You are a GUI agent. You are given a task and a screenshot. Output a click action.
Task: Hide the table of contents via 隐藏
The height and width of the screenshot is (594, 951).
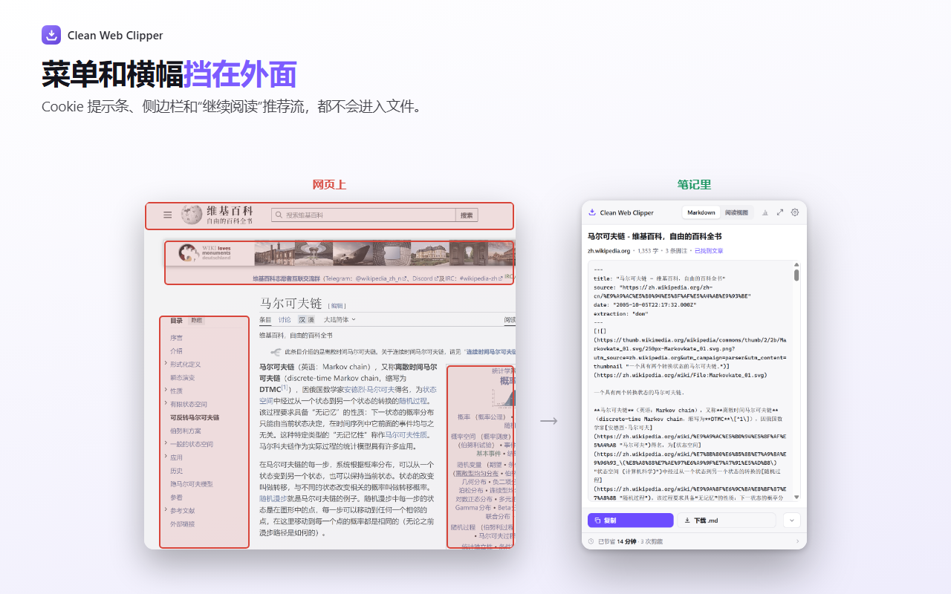pyautogui.click(x=196, y=321)
